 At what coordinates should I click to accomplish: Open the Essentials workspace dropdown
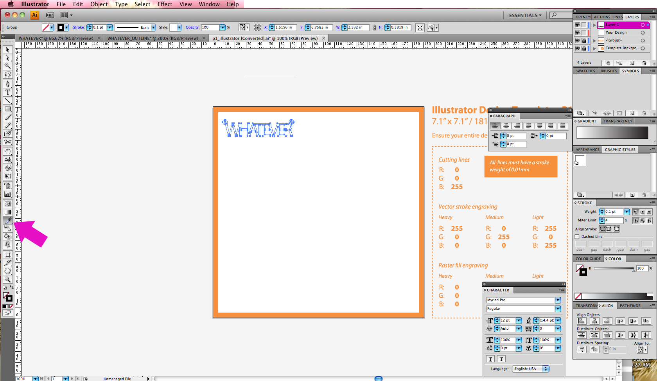[x=525, y=15]
